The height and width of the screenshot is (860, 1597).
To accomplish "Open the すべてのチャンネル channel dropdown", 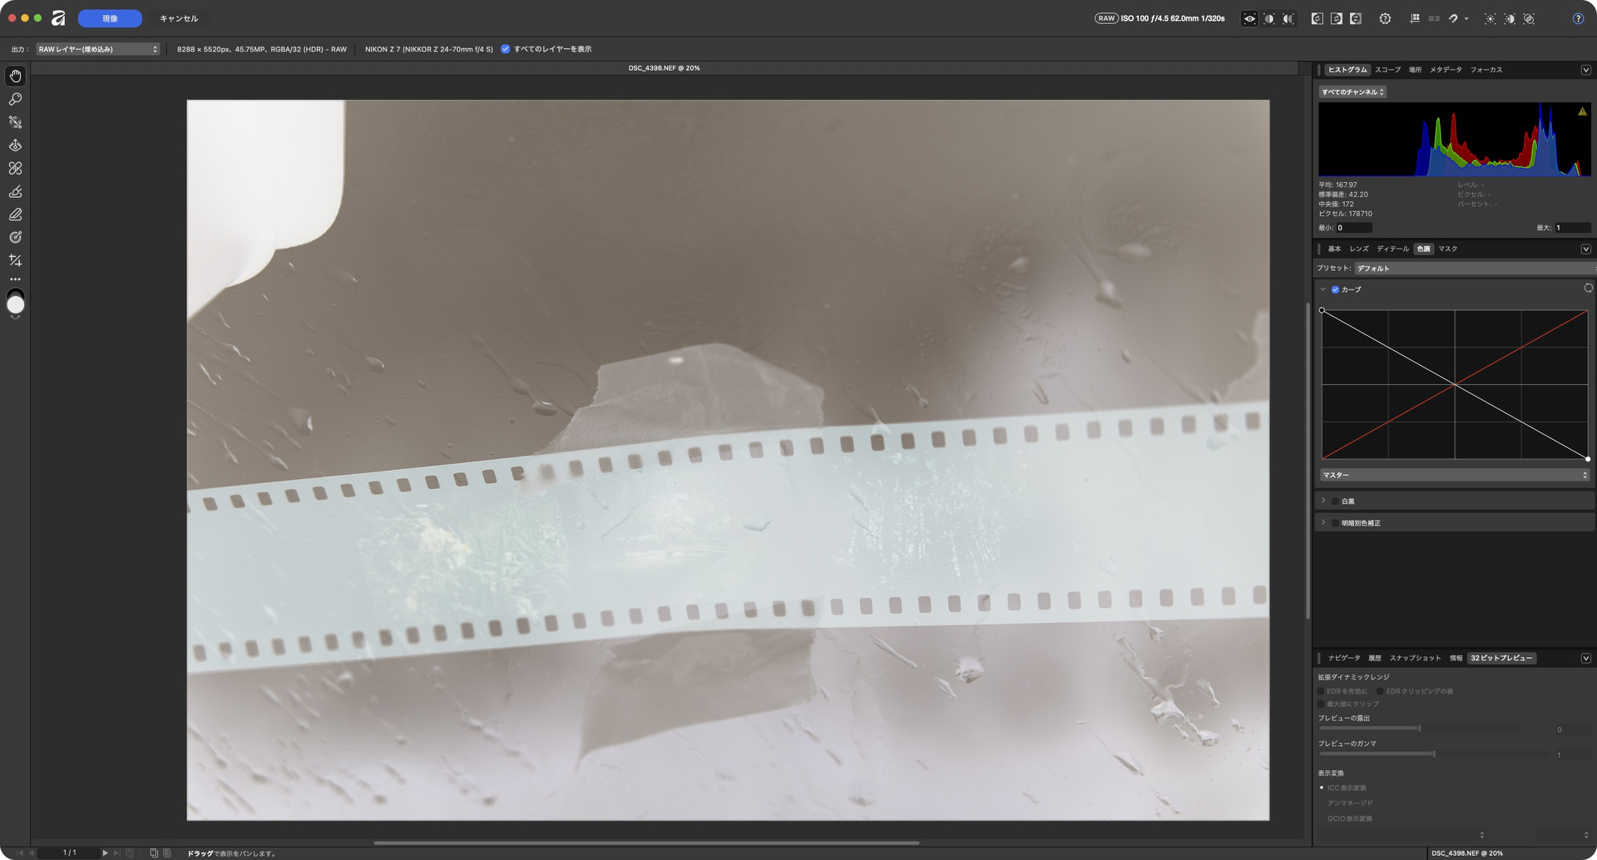I will coord(1352,92).
